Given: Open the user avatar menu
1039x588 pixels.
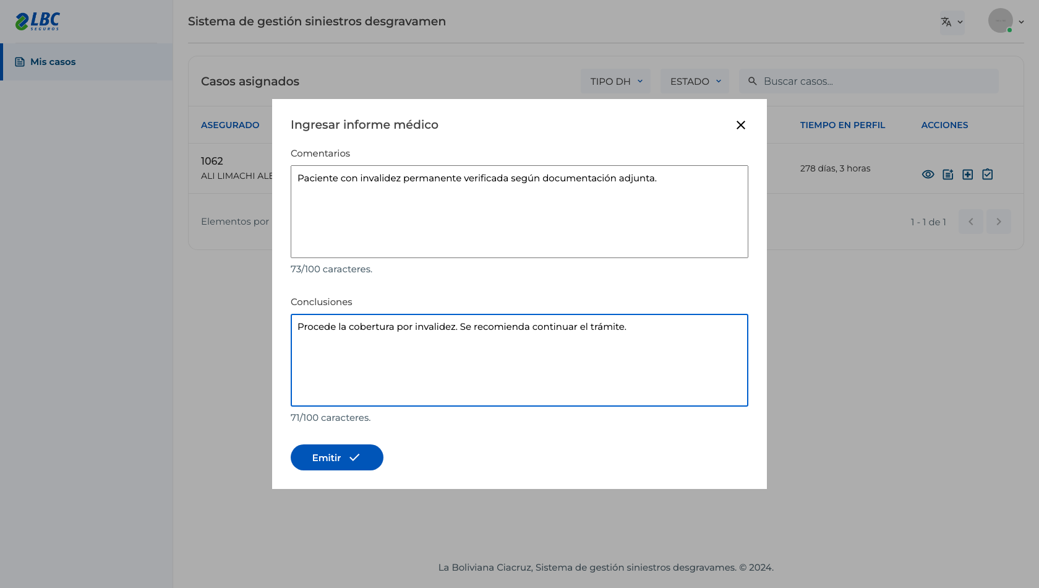Looking at the screenshot, I should (x=1006, y=21).
